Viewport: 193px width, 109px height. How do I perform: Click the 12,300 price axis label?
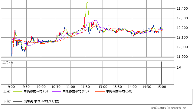click(x=182, y=18)
